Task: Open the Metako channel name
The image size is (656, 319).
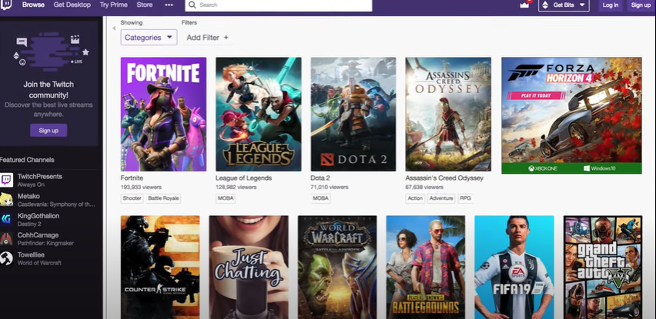Action: [28, 196]
